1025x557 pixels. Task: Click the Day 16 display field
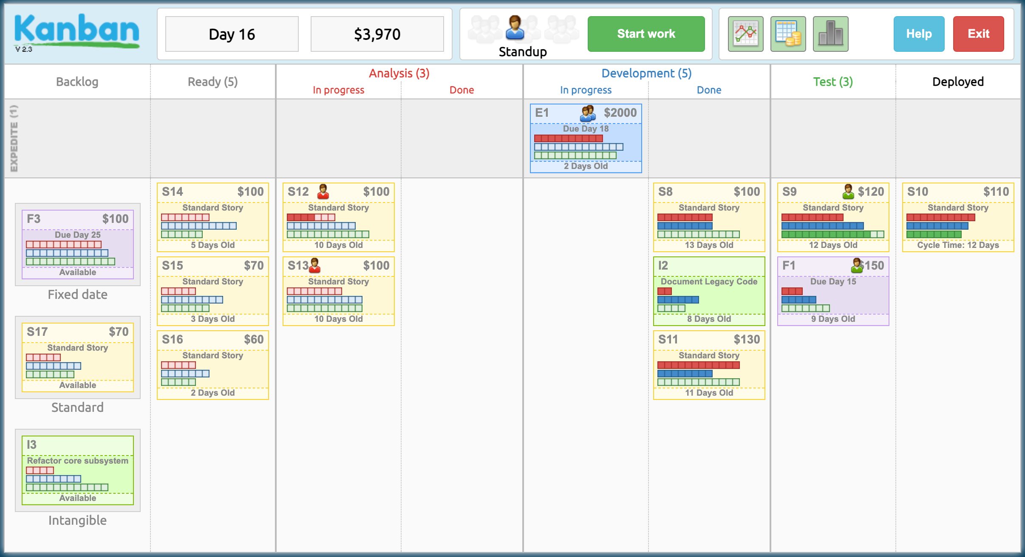[232, 34]
